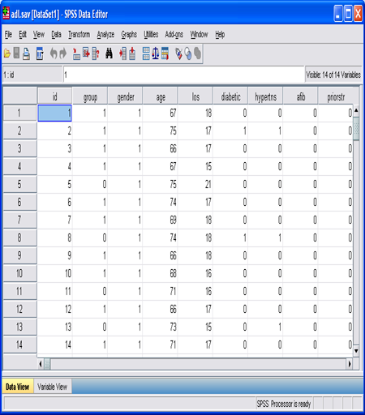This screenshot has height=415, width=365.
Task: Open the Window menu
Action: point(199,34)
